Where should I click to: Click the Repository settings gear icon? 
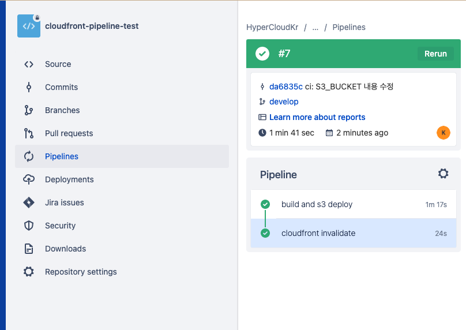click(x=29, y=272)
